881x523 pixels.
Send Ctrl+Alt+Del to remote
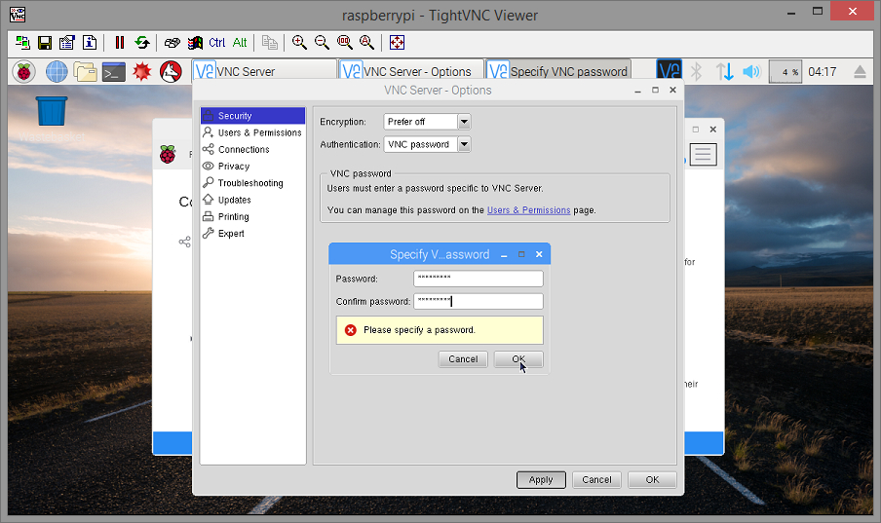[172, 43]
